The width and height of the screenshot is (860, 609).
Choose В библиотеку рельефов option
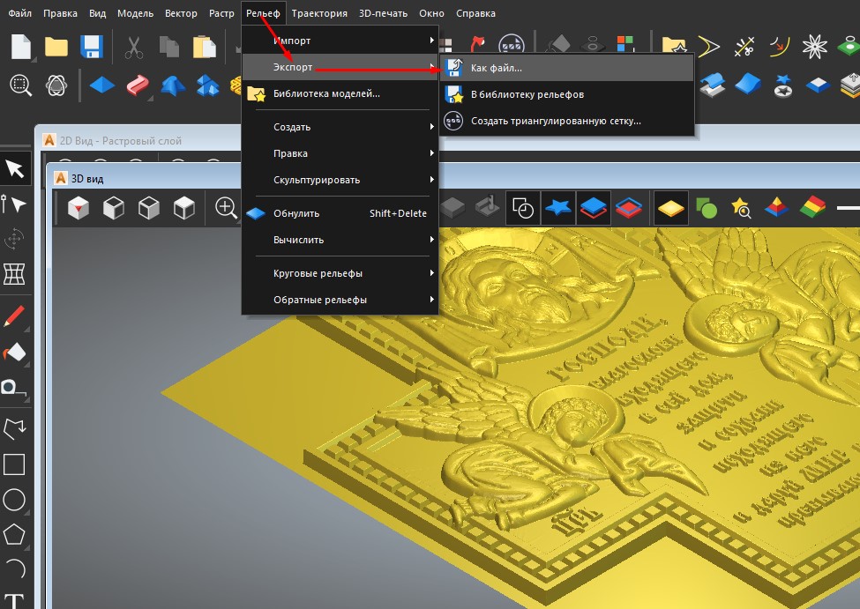567,94
